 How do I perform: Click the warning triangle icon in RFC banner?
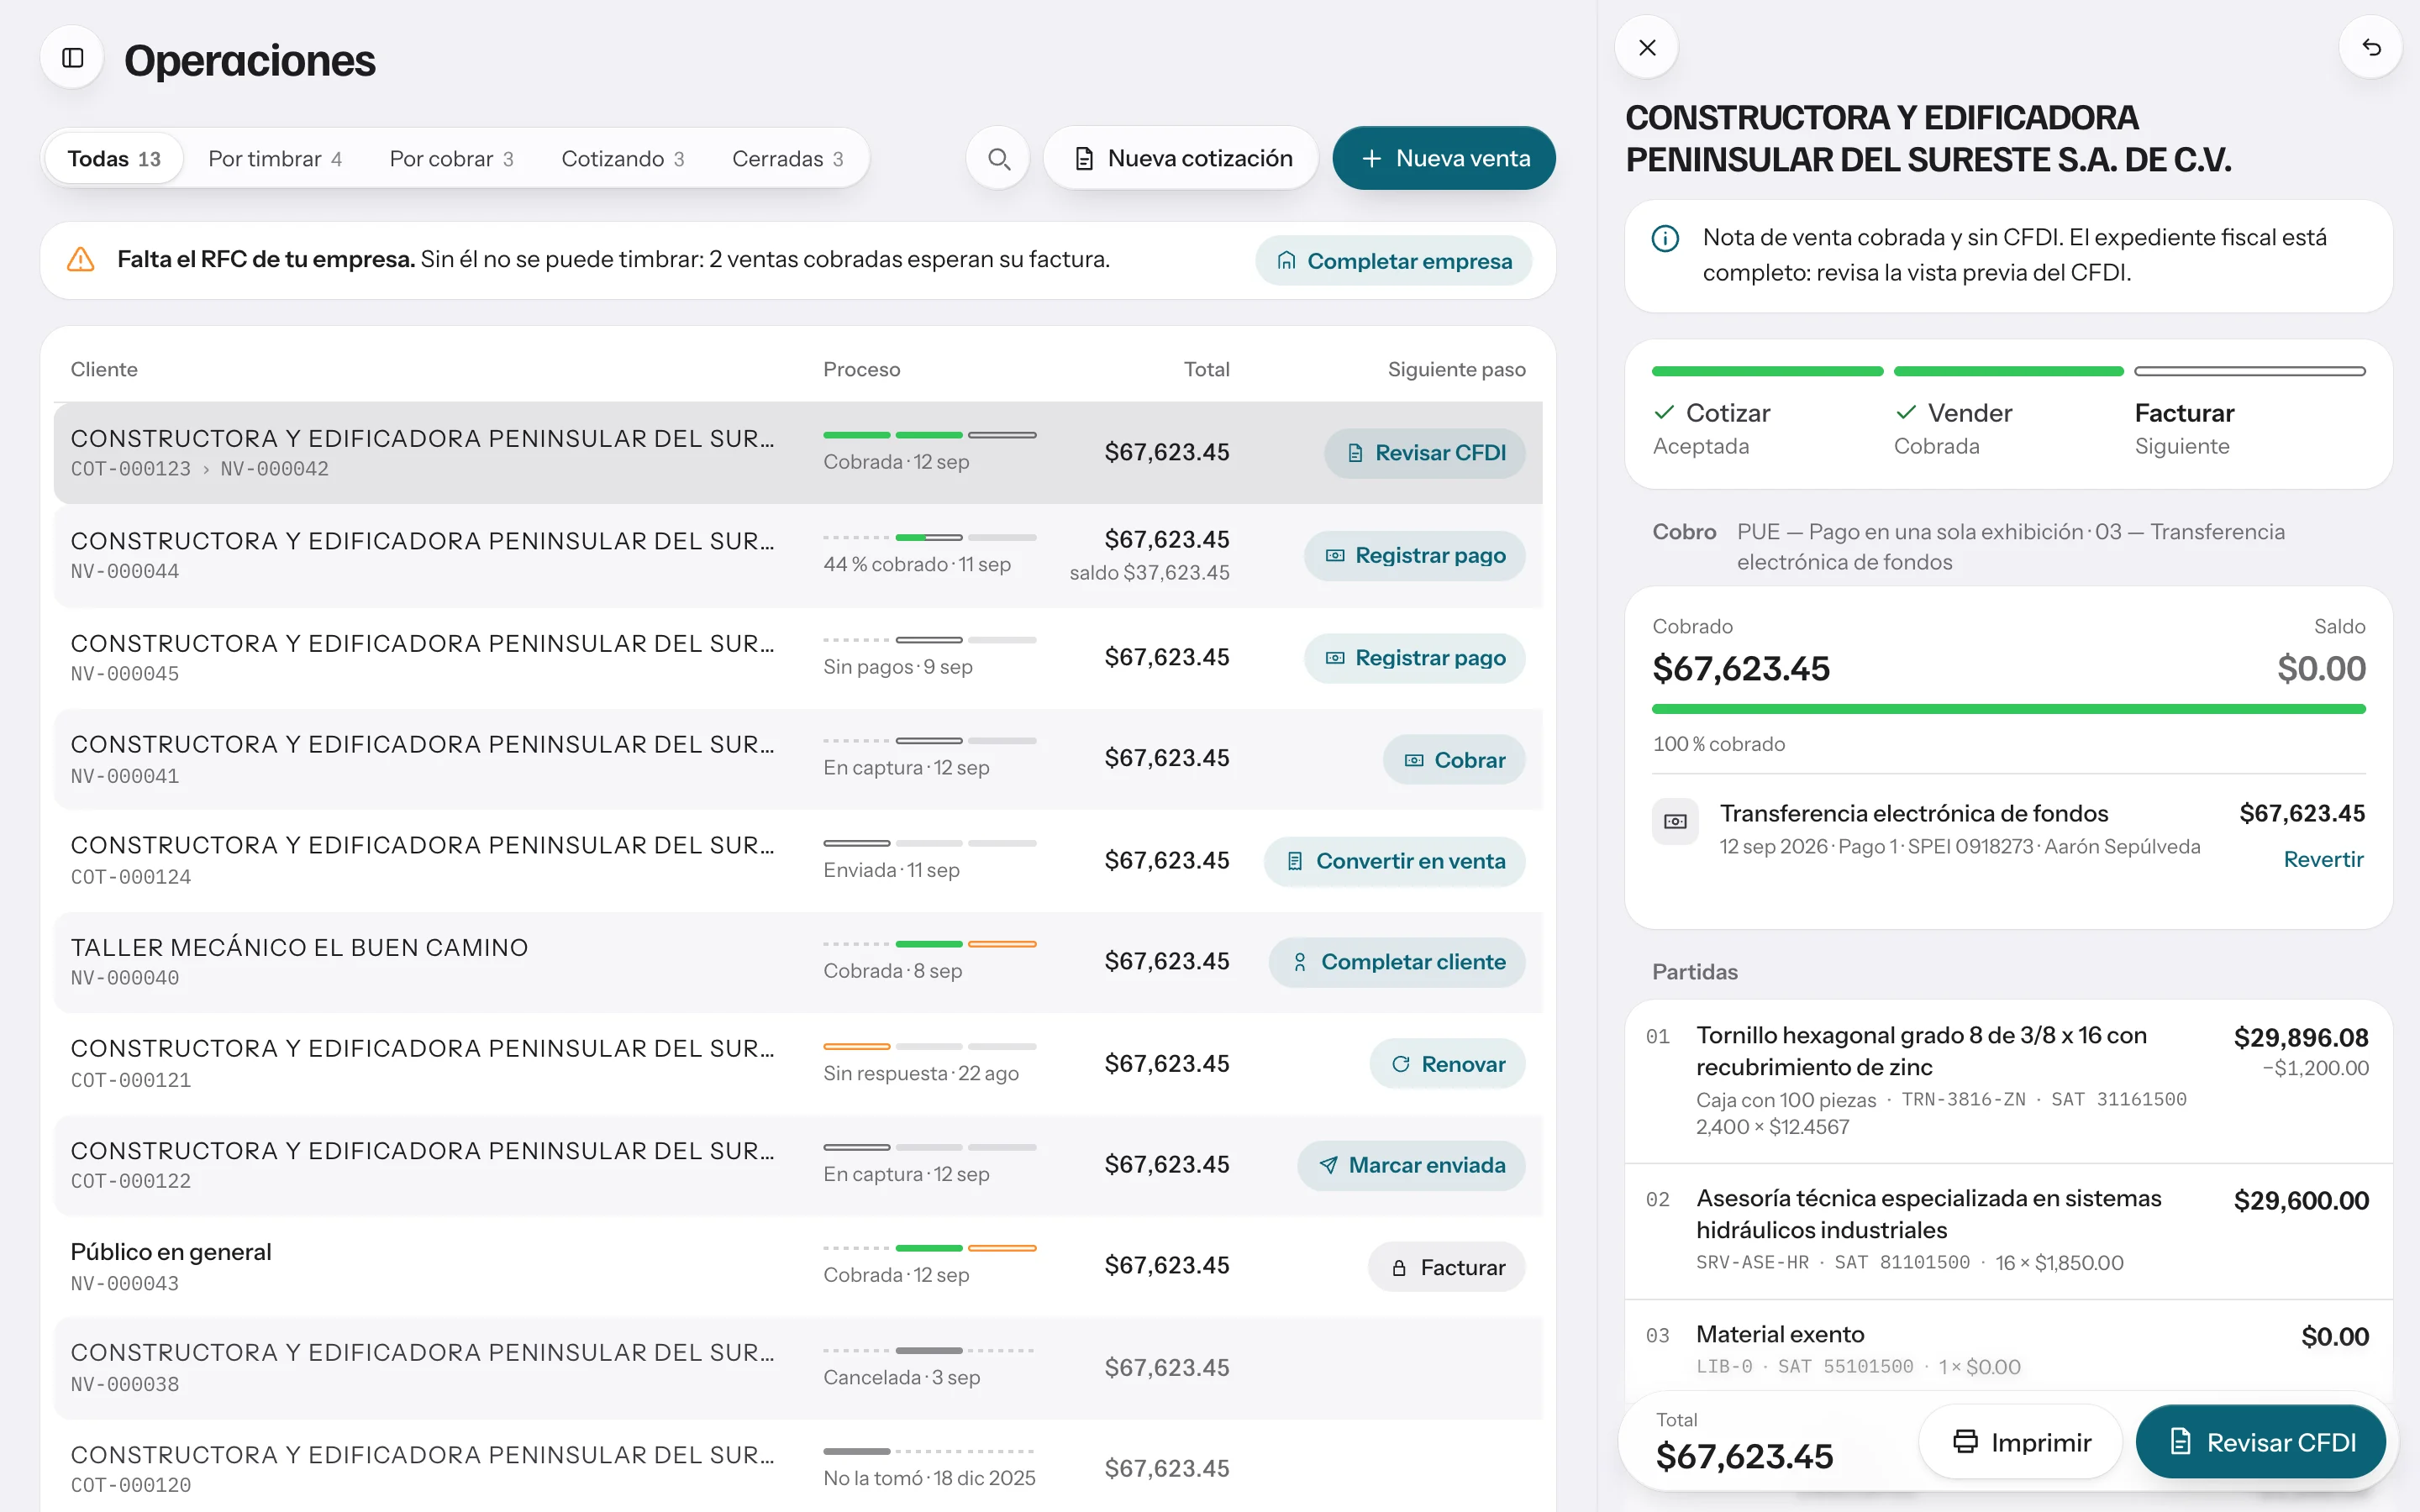point(81,260)
